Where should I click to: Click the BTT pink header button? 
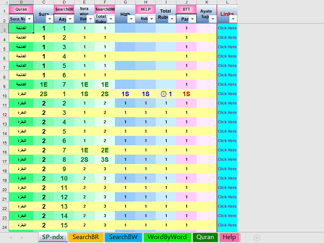tap(186, 9)
